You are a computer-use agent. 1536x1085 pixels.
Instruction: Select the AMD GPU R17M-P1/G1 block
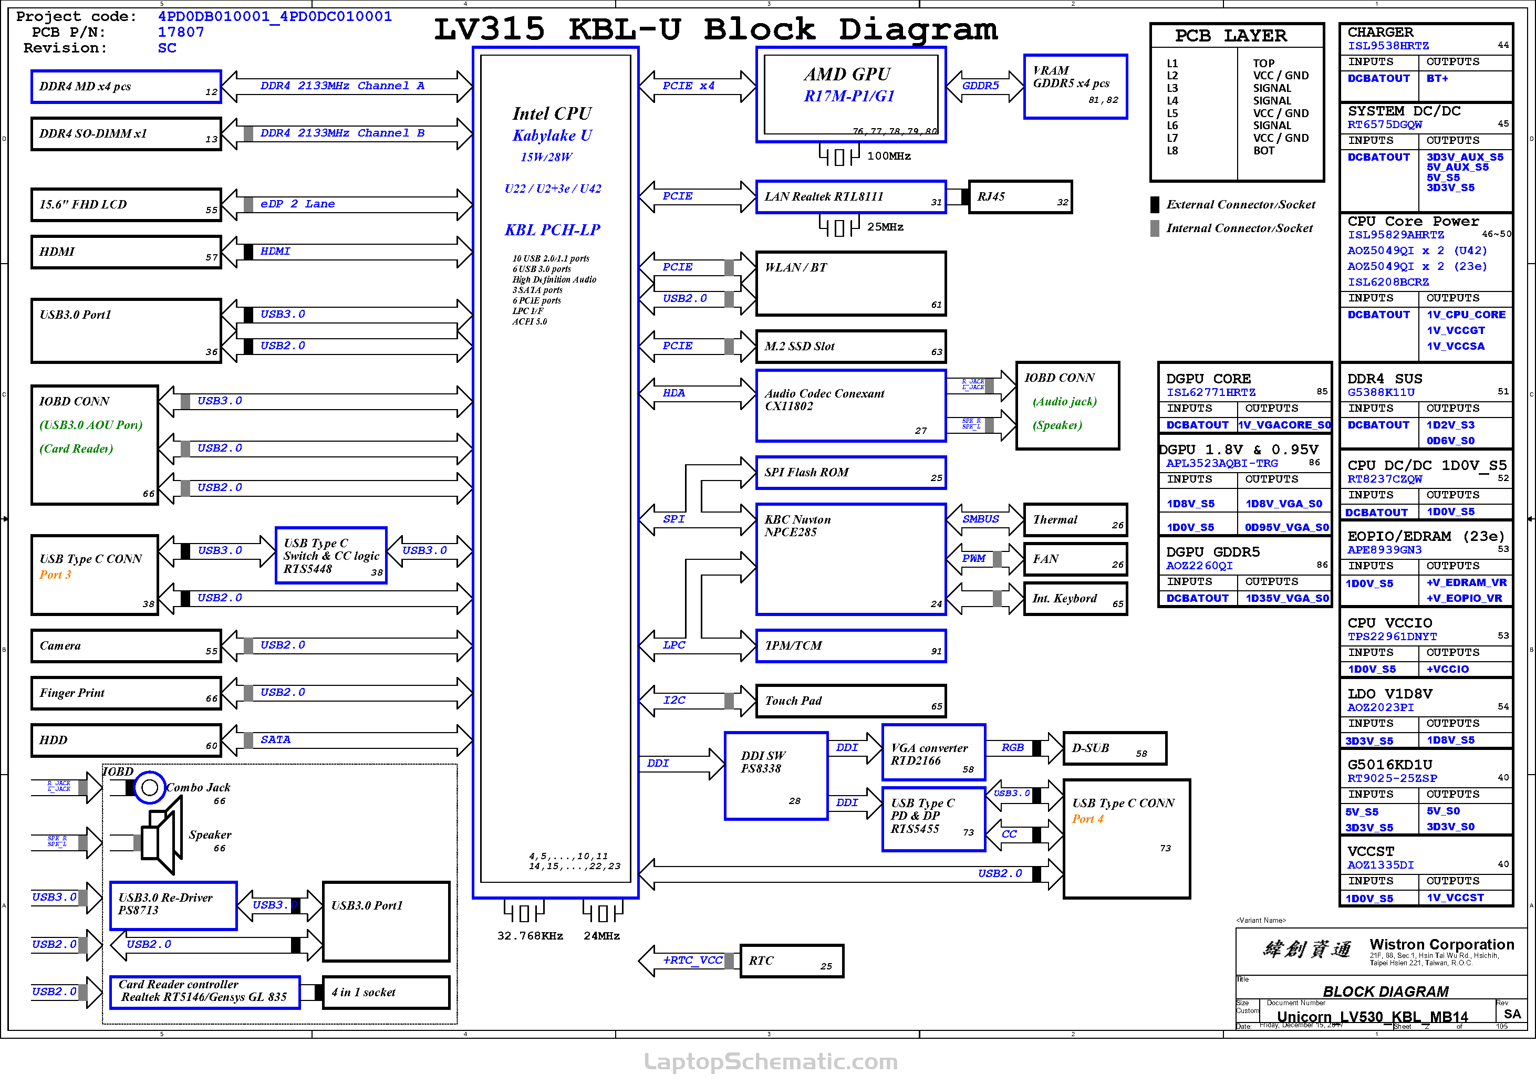point(851,95)
